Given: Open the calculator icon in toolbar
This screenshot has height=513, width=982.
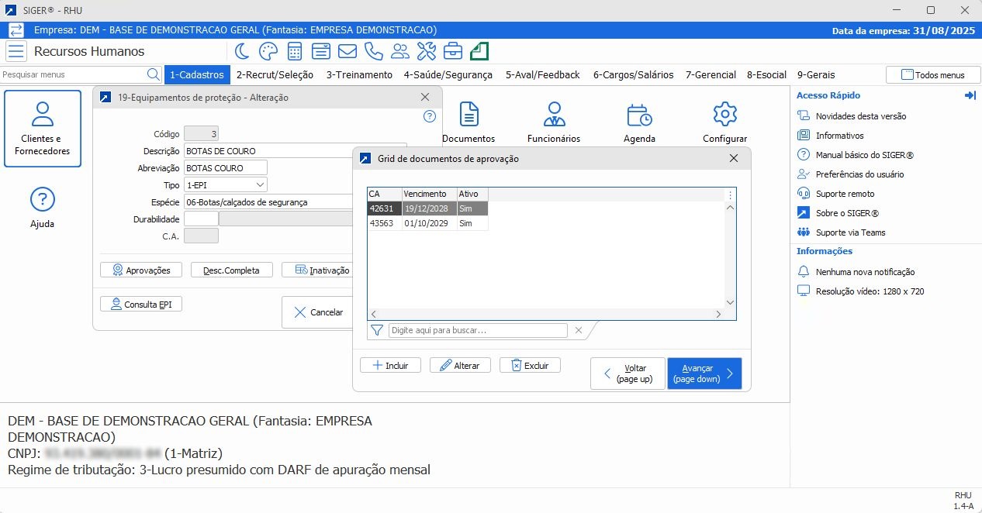Looking at the screenshot, I should pos(295,51).
